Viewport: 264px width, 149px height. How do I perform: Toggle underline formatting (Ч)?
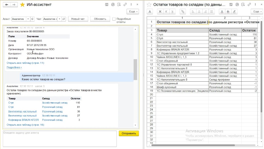point(172,11)
